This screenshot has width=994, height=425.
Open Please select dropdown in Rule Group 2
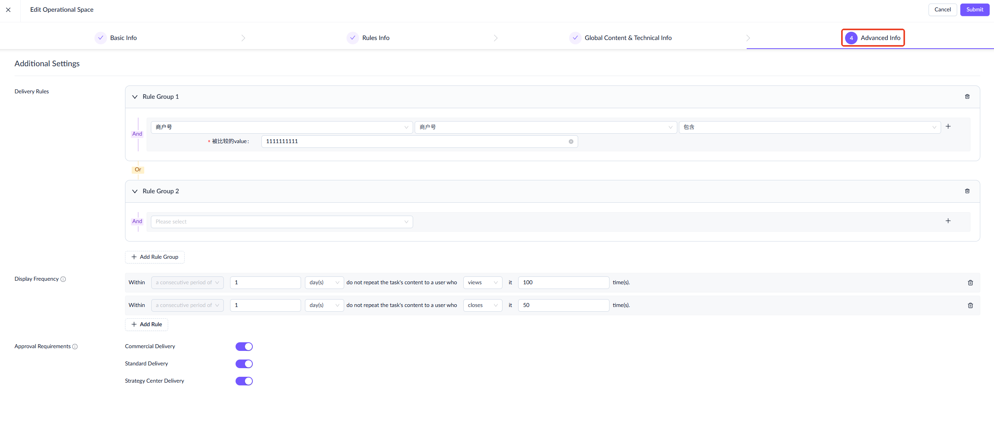(281, 222)
